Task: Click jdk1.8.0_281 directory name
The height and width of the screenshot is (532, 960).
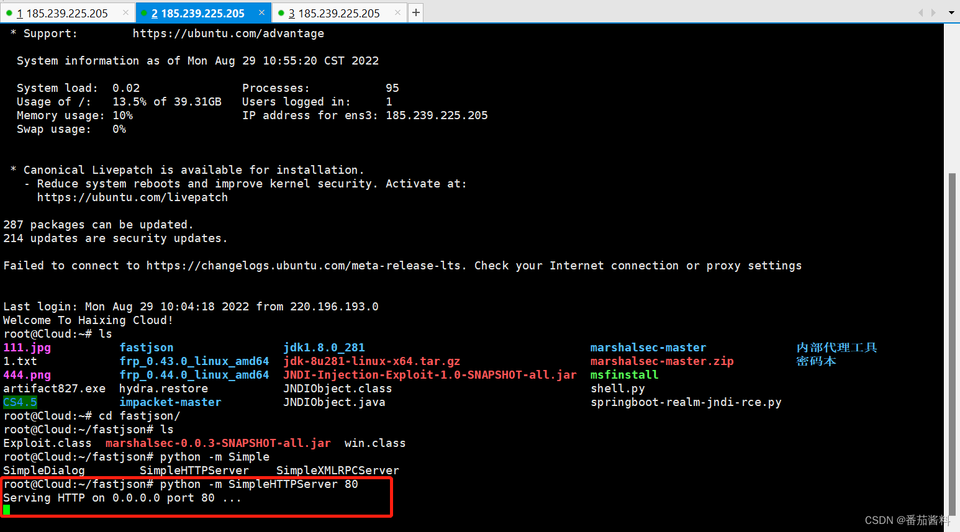Action: [x=324, y=348]
